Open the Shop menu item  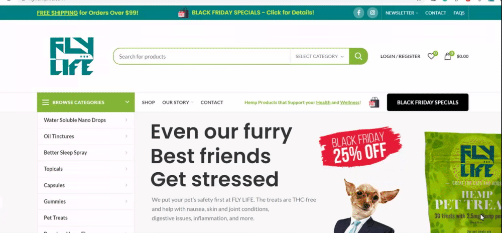click(x=148, y=102)
